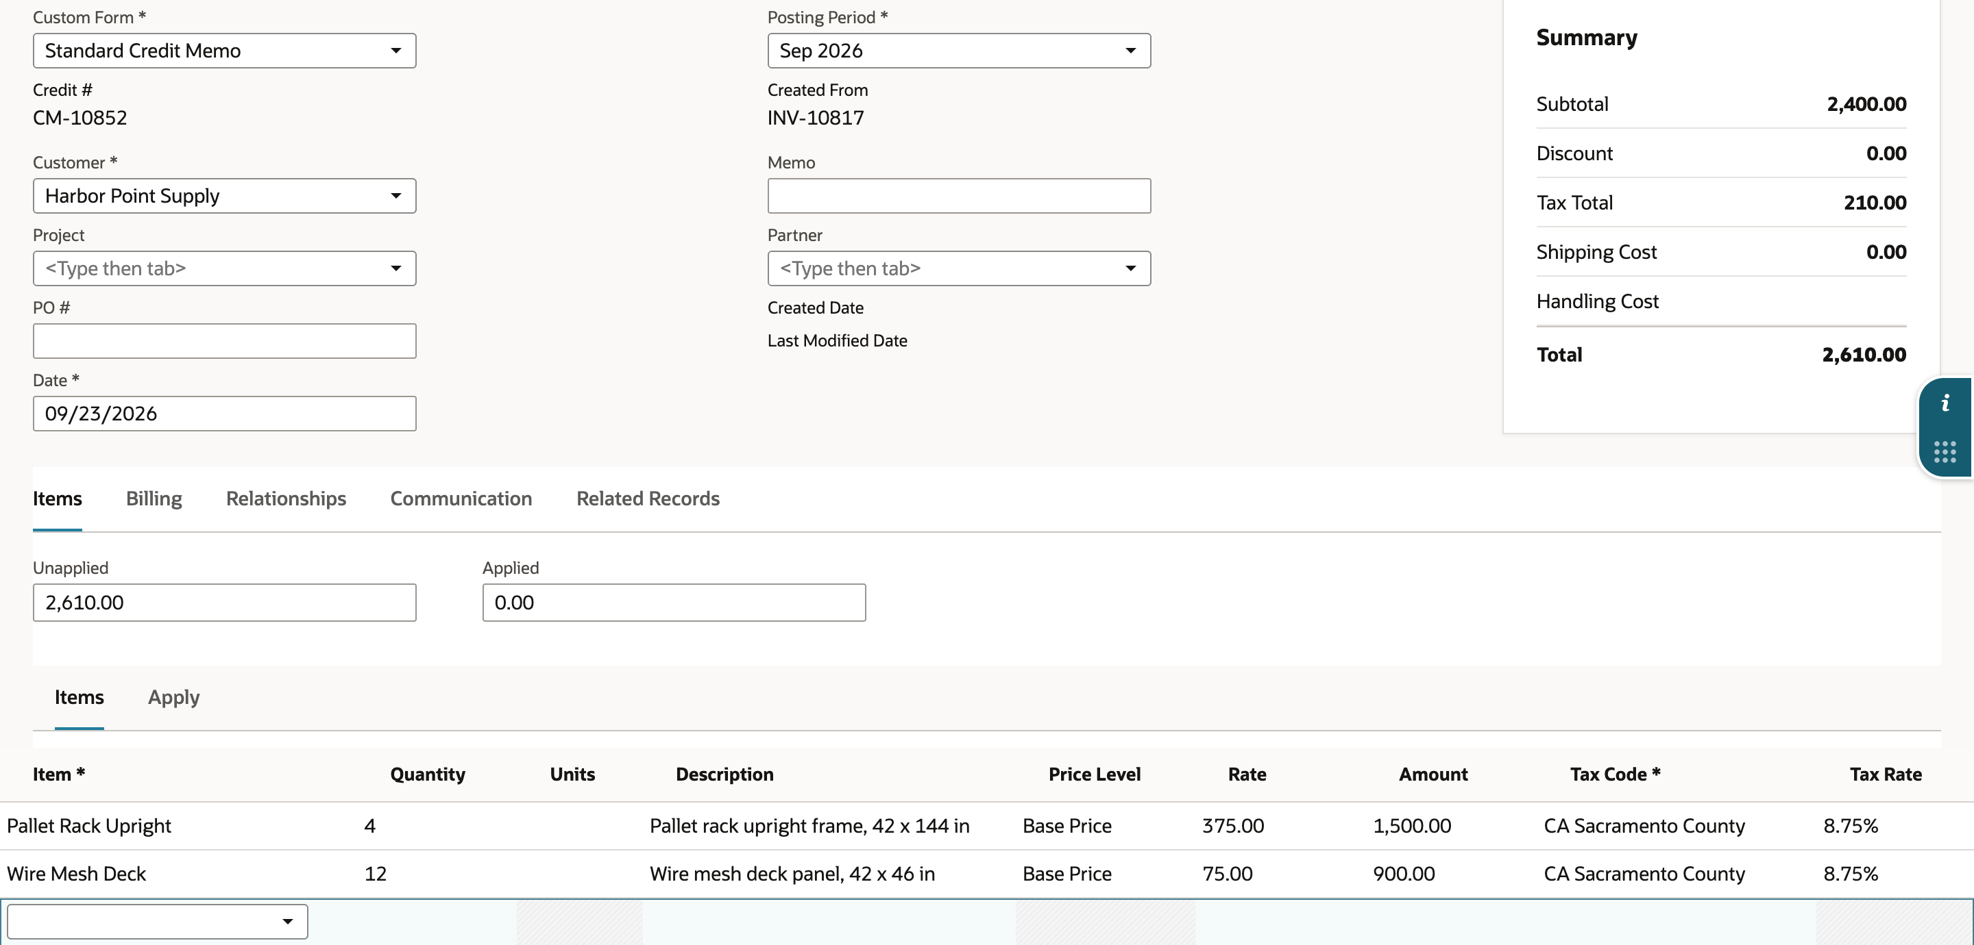Switch to the Billing tab
Viewport: 1974px width, 945px height.
tap(154, 499)
